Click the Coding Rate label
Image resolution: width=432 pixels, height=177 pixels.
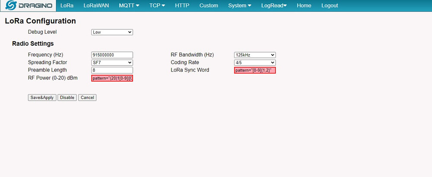185,62
